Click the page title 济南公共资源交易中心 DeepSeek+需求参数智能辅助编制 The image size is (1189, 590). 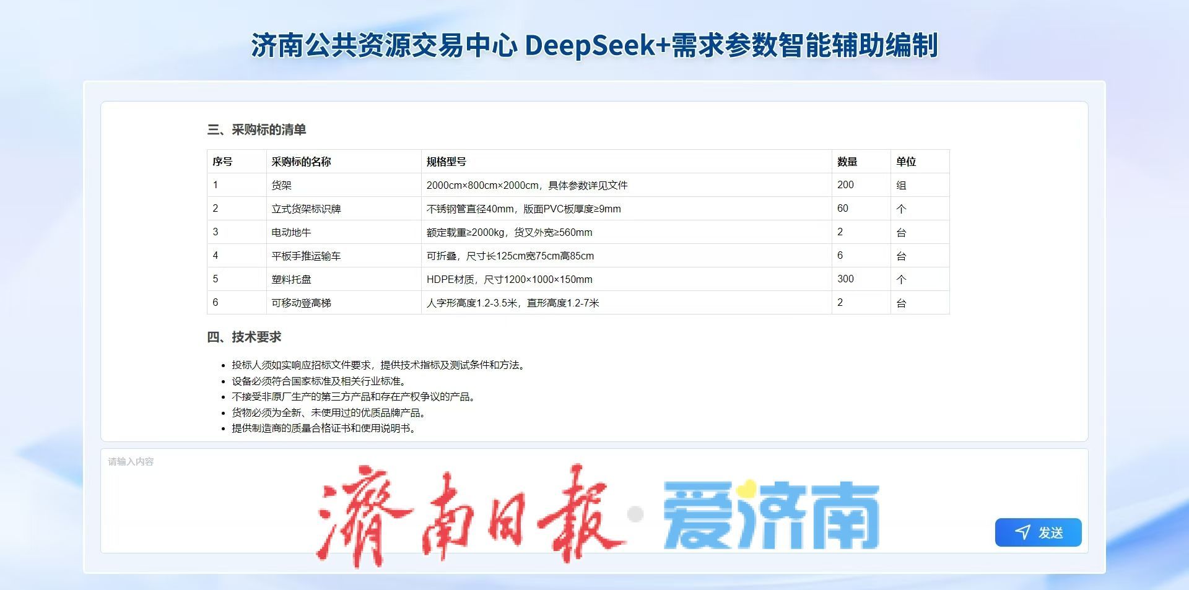pos(594,45)
